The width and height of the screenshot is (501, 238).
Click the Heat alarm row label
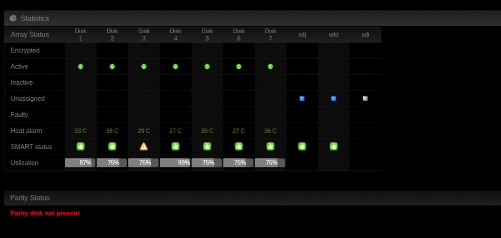tap(26, 131)
